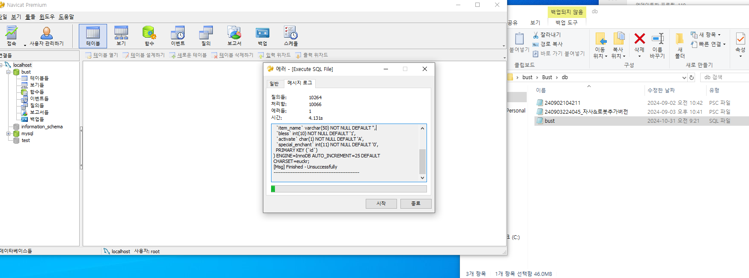Click Delete Table (테이블 삭제하기)

coord(232,55)
